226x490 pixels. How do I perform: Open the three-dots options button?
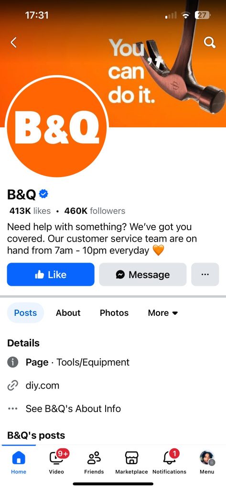[x=205, y=274]
